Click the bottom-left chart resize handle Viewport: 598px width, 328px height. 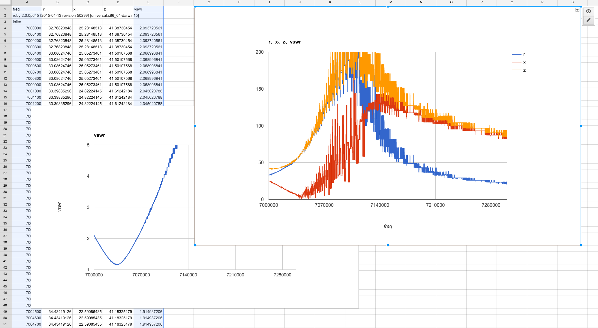click(x=195, y=245)
